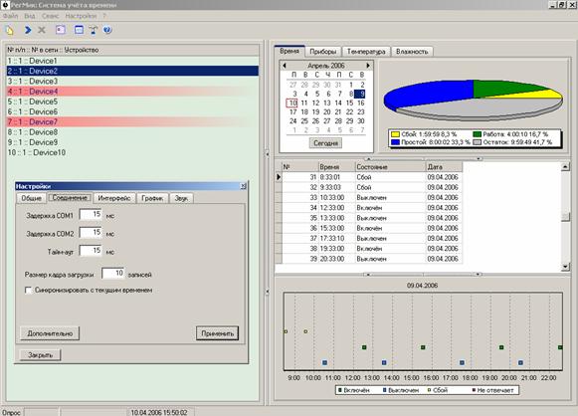
Task: Go to next month in calendar
Action: click(x=368, y=66)
